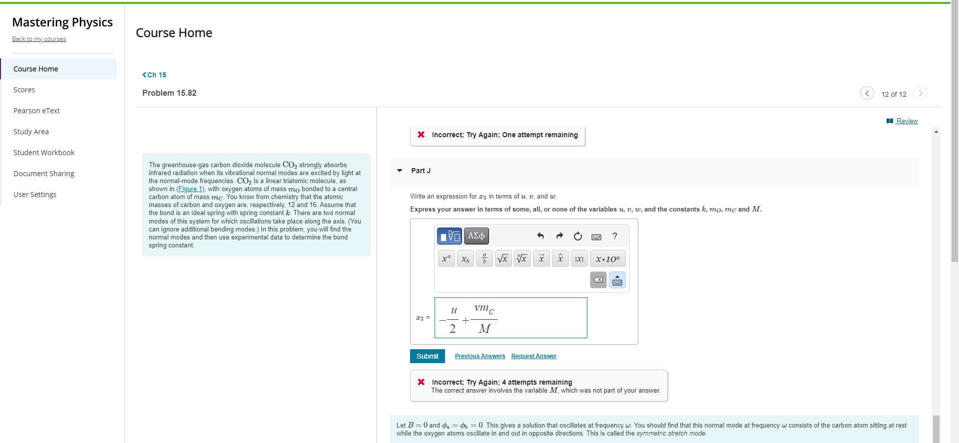The height and width of the screenshot is (443, 959).
Task: Open Student Workbook in sidebar
Action: [x=59, y=153]
